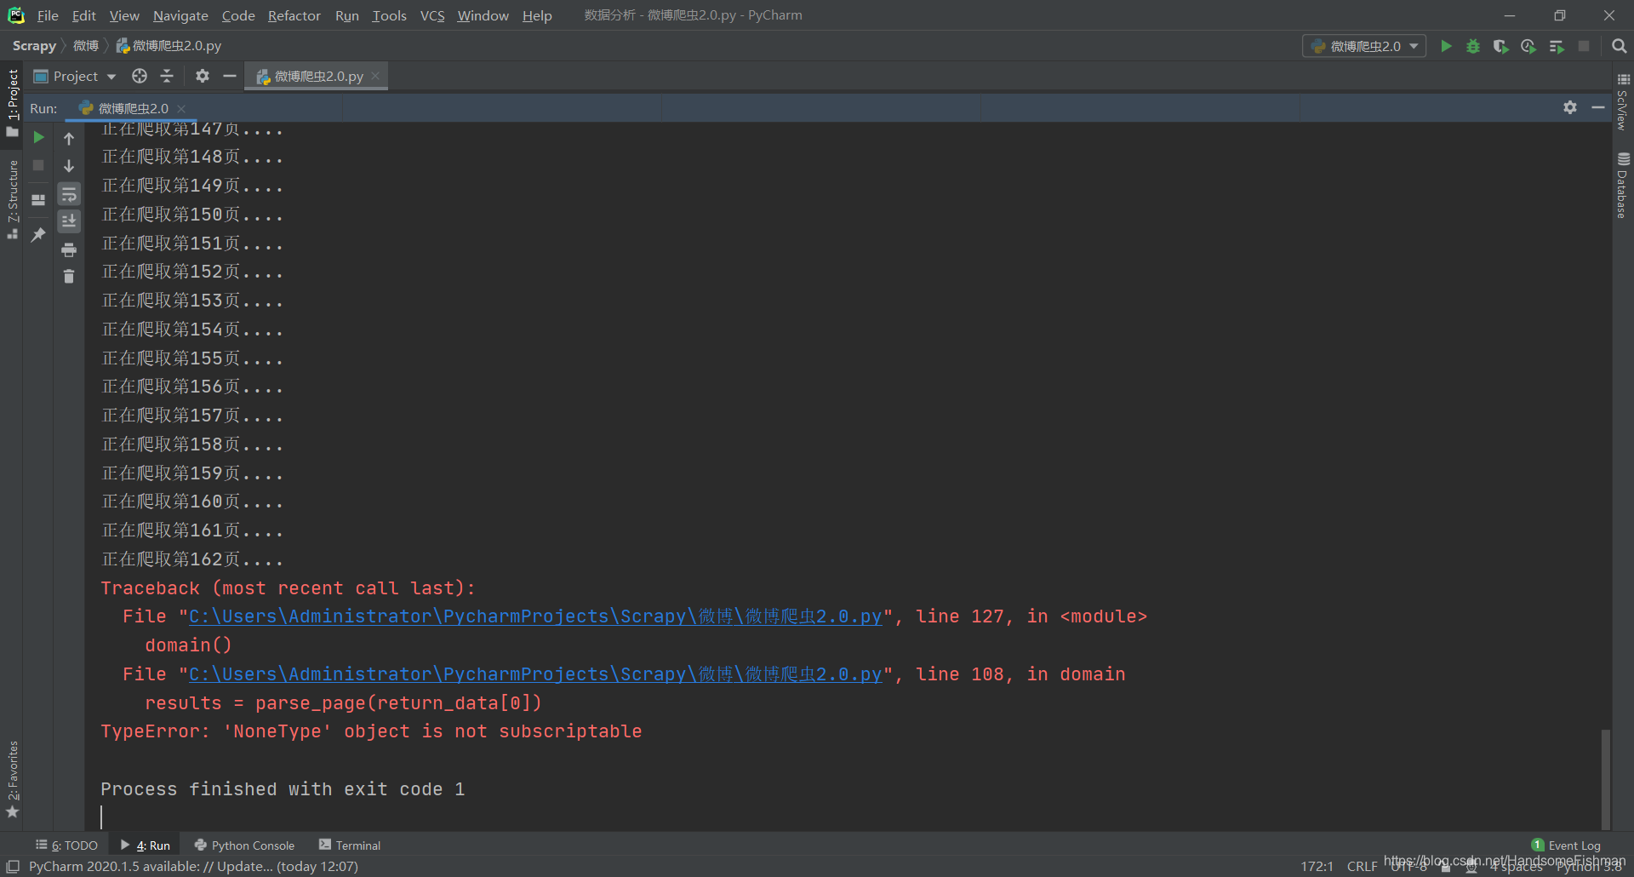Open the View menu
The image size is (1634, 877).
[124, 15]
